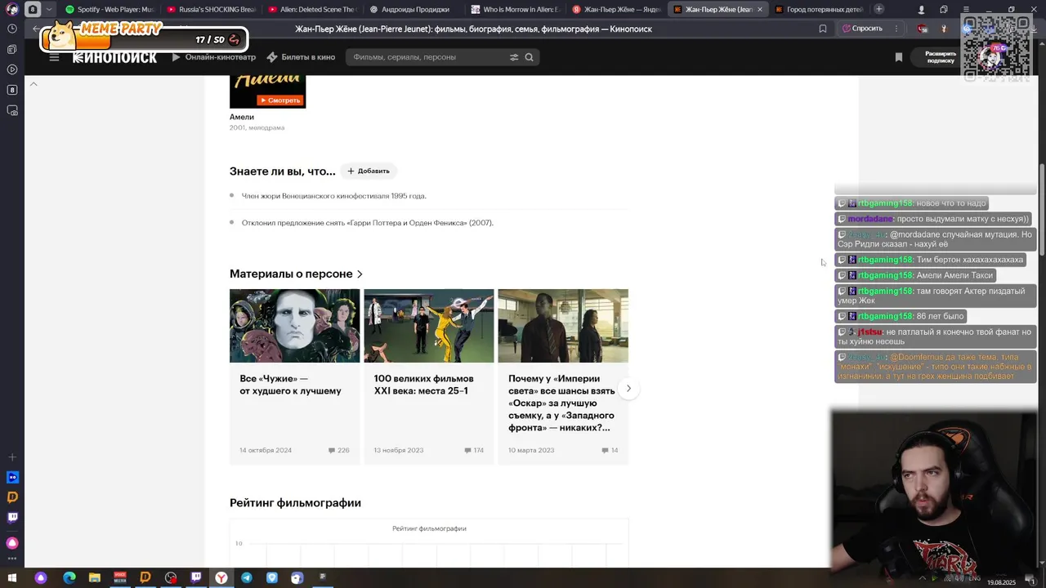Open Материалы о персоне section

(296, 274)
